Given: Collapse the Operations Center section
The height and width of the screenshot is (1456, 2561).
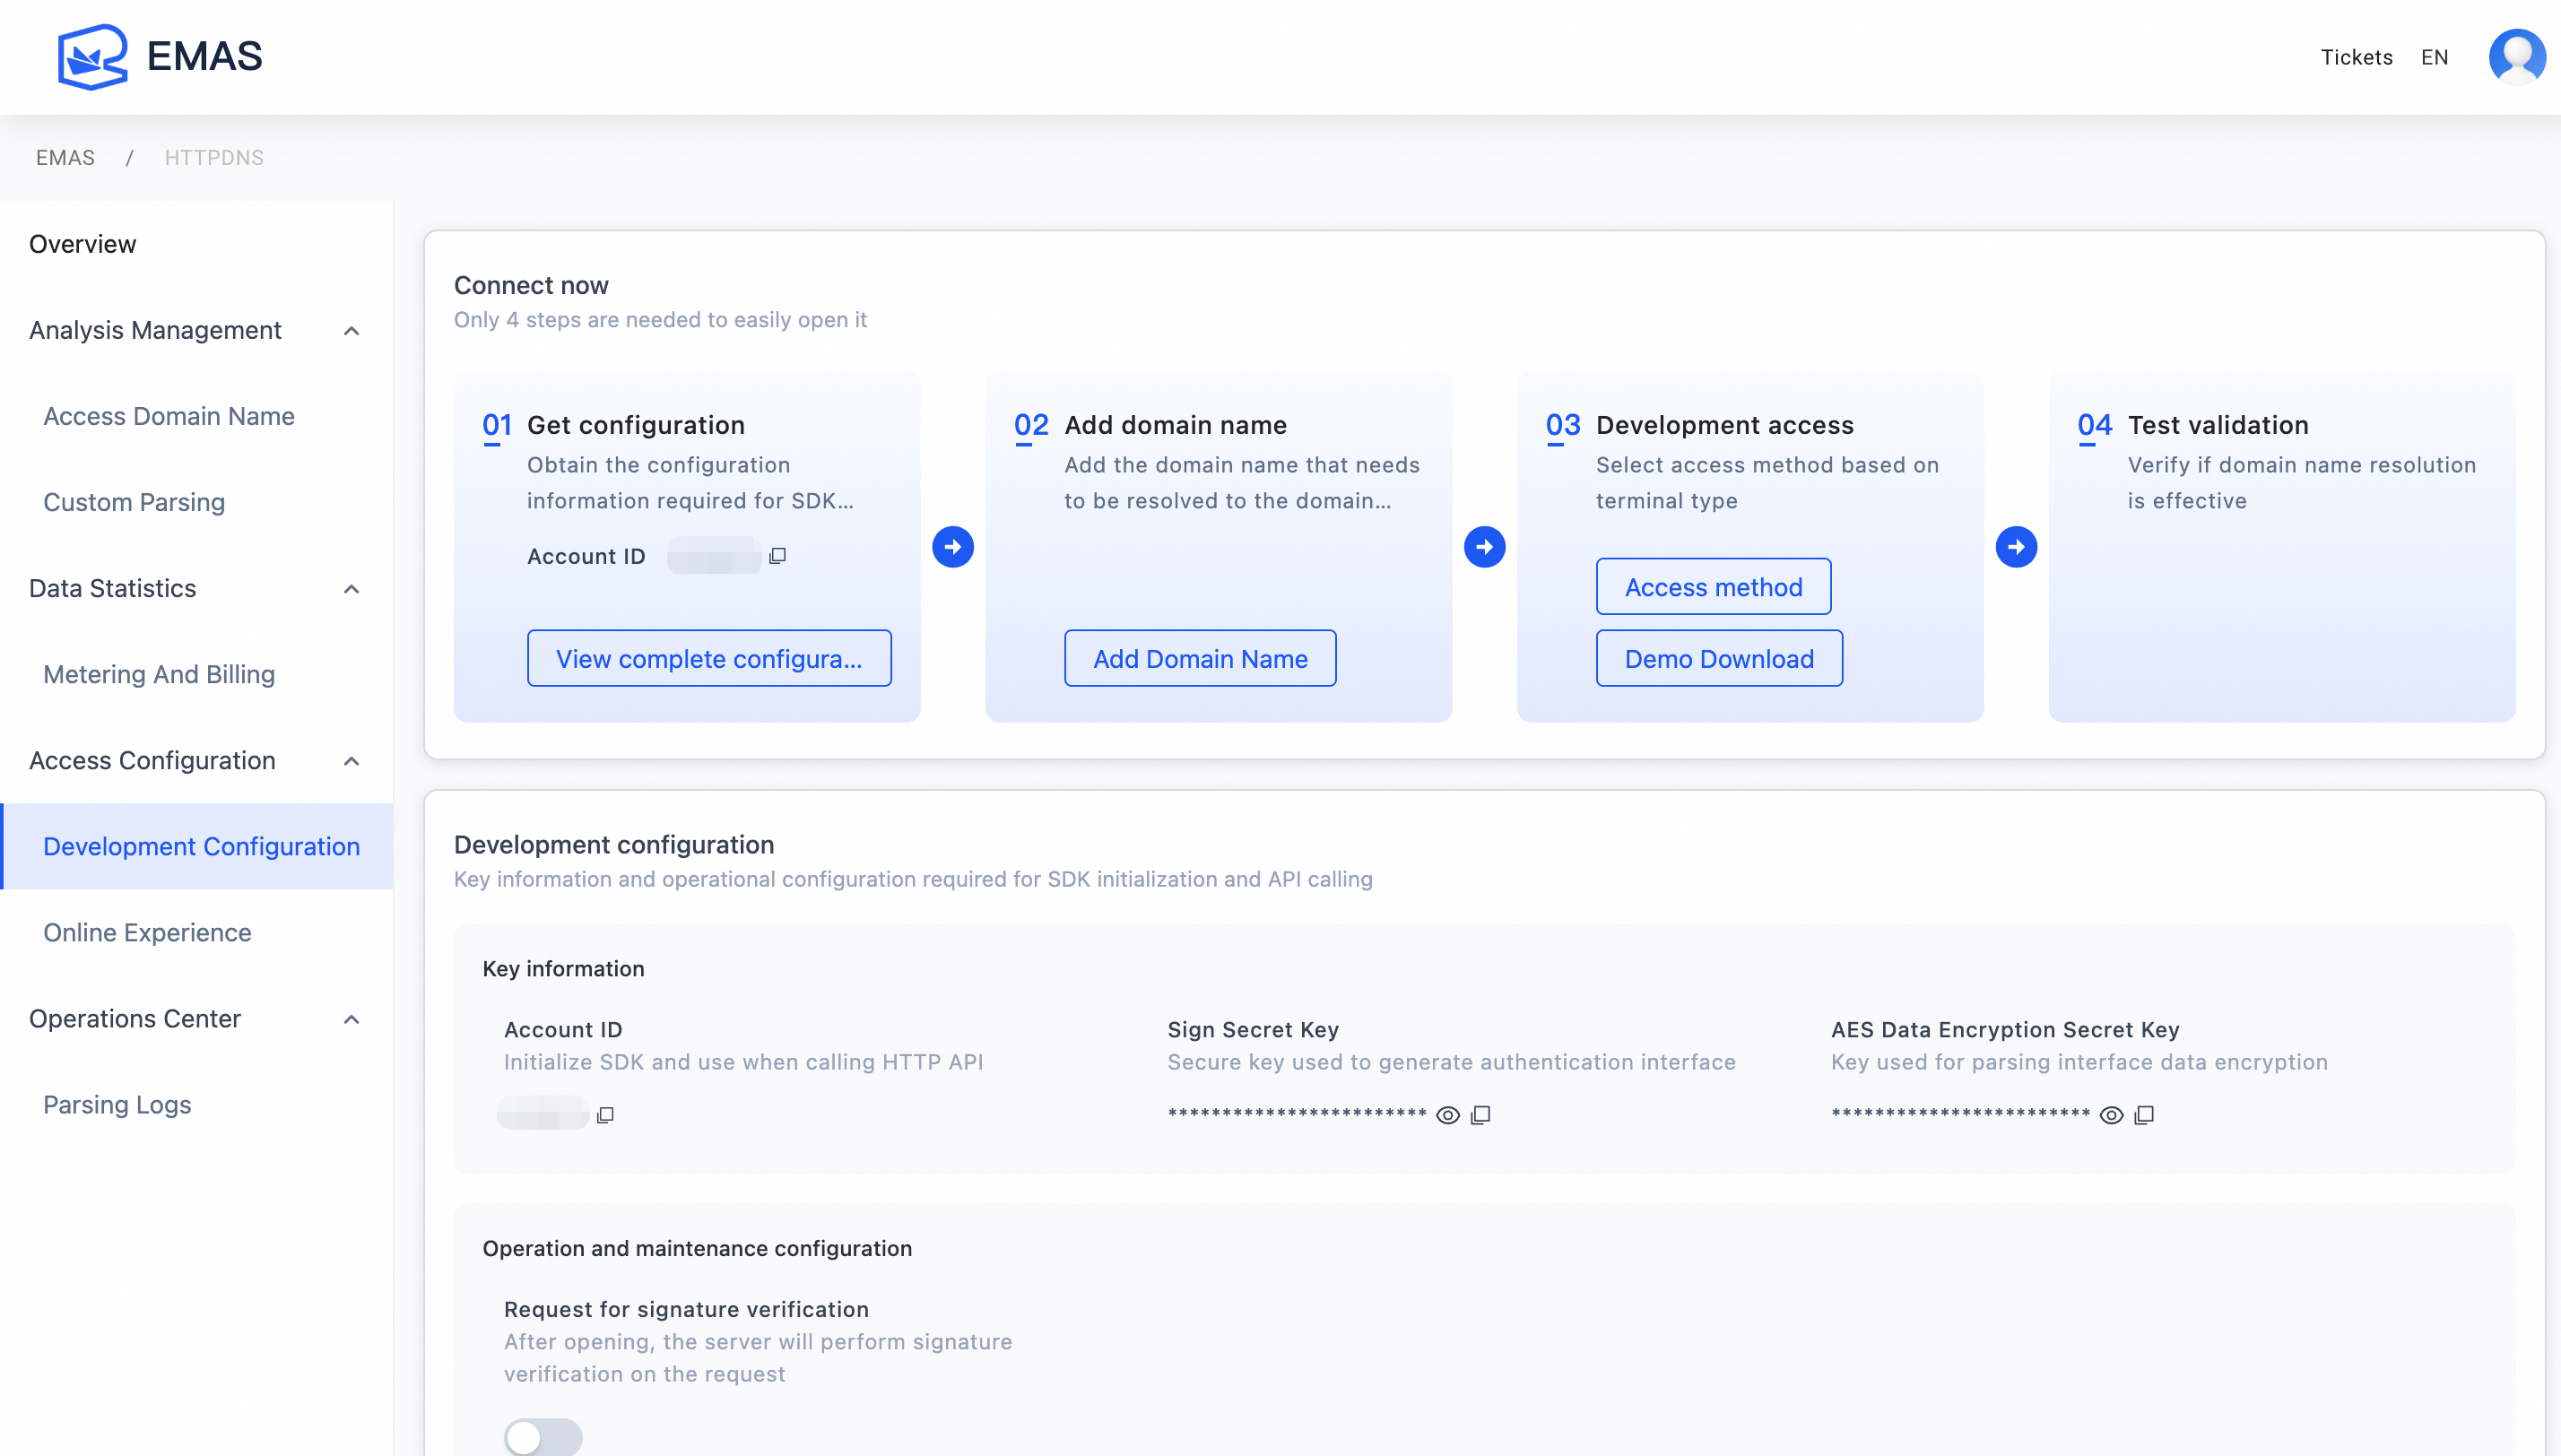Looking at the screenshot, I should point(351,1019).
